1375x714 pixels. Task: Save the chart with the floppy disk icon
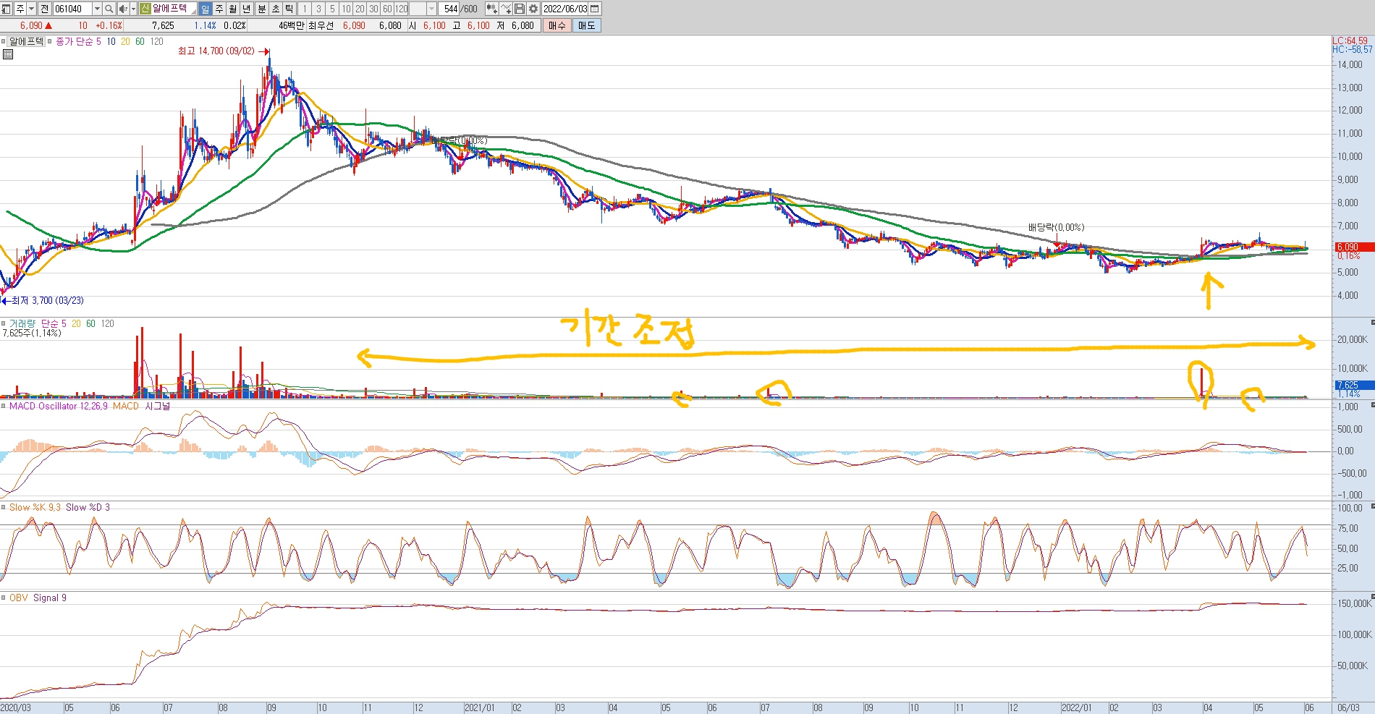[520, 9]
